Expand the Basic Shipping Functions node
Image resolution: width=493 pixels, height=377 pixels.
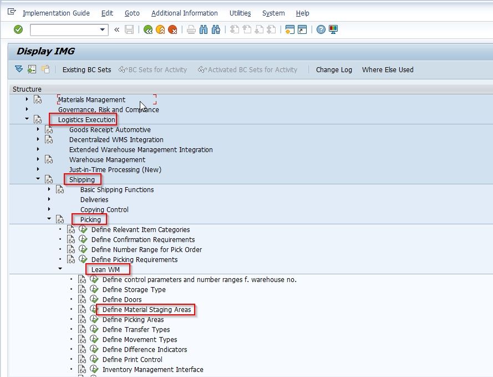[49, 189]
